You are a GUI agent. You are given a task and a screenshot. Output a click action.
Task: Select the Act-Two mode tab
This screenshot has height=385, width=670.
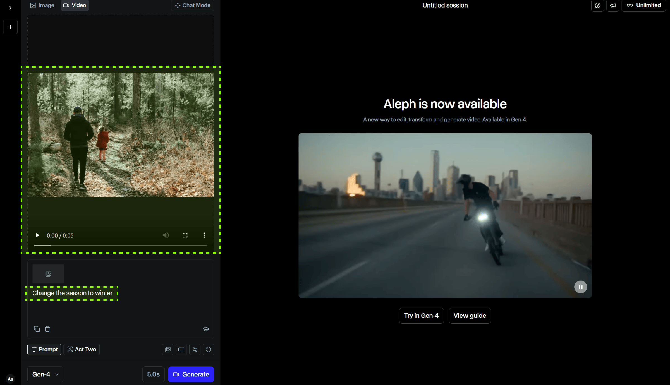82,349
